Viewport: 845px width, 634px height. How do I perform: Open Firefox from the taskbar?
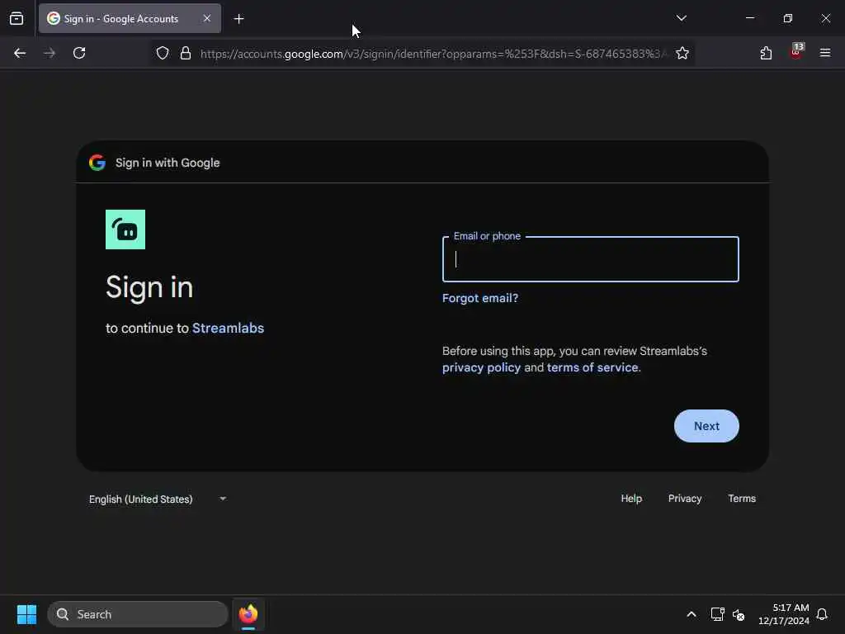pos(248,614)
